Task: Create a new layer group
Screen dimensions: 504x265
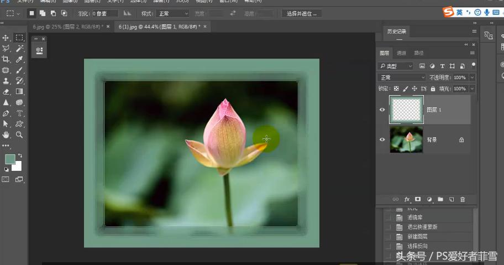Action: click(x=440, y=199)
